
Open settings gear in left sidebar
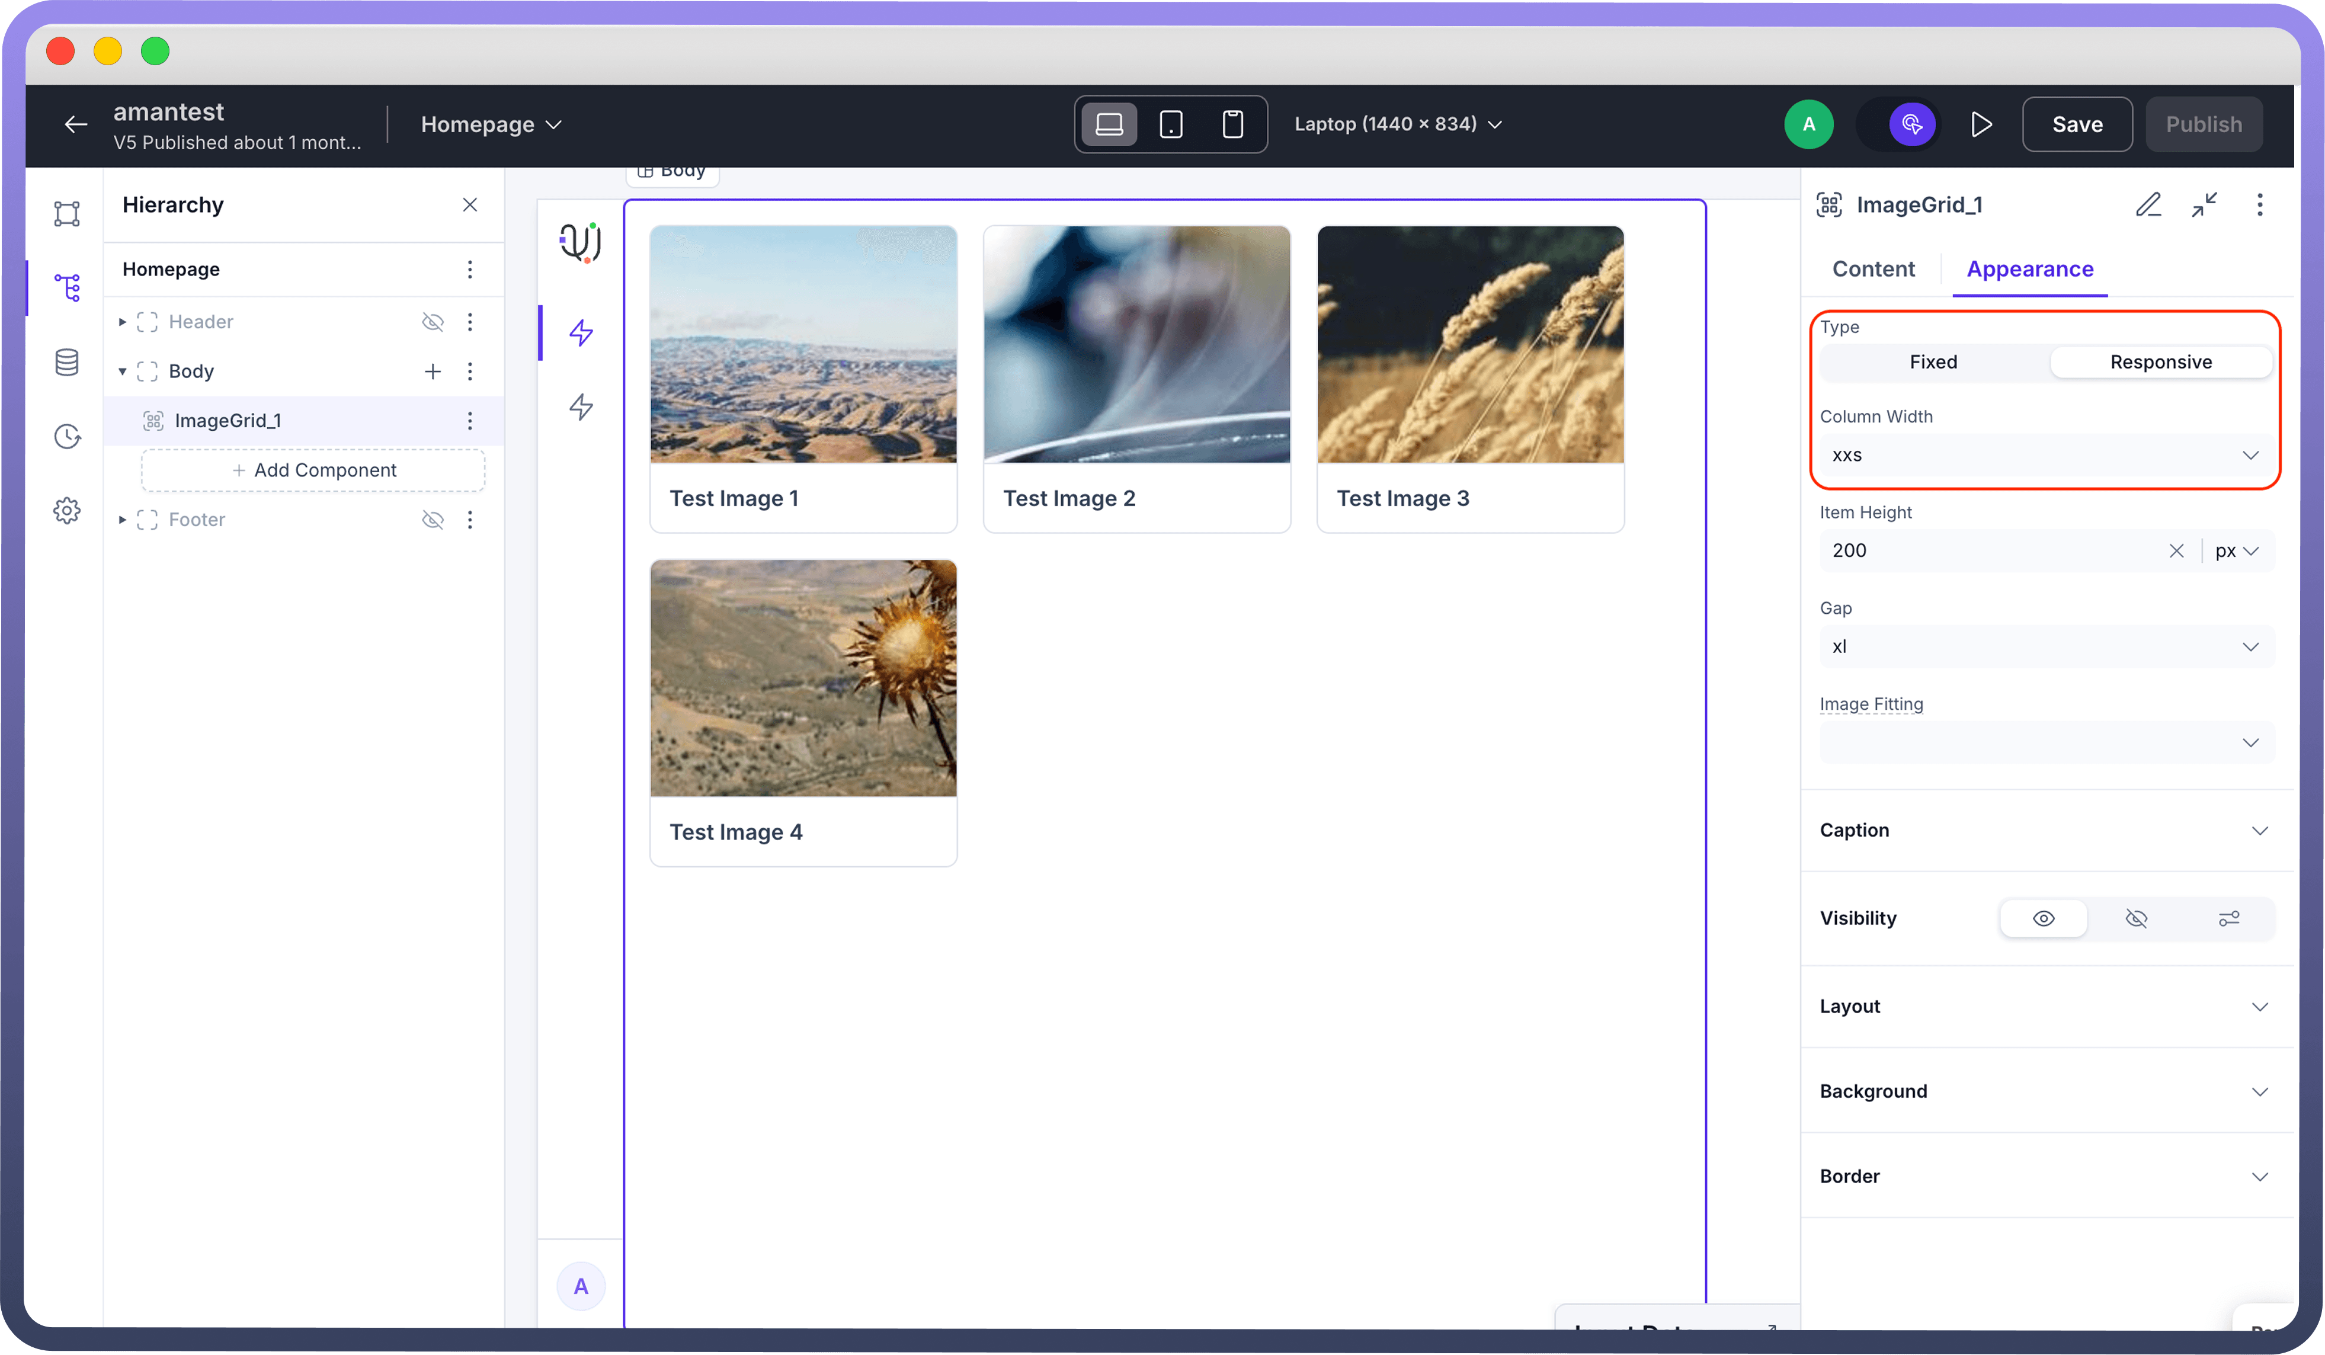click(x=66, y=510)
